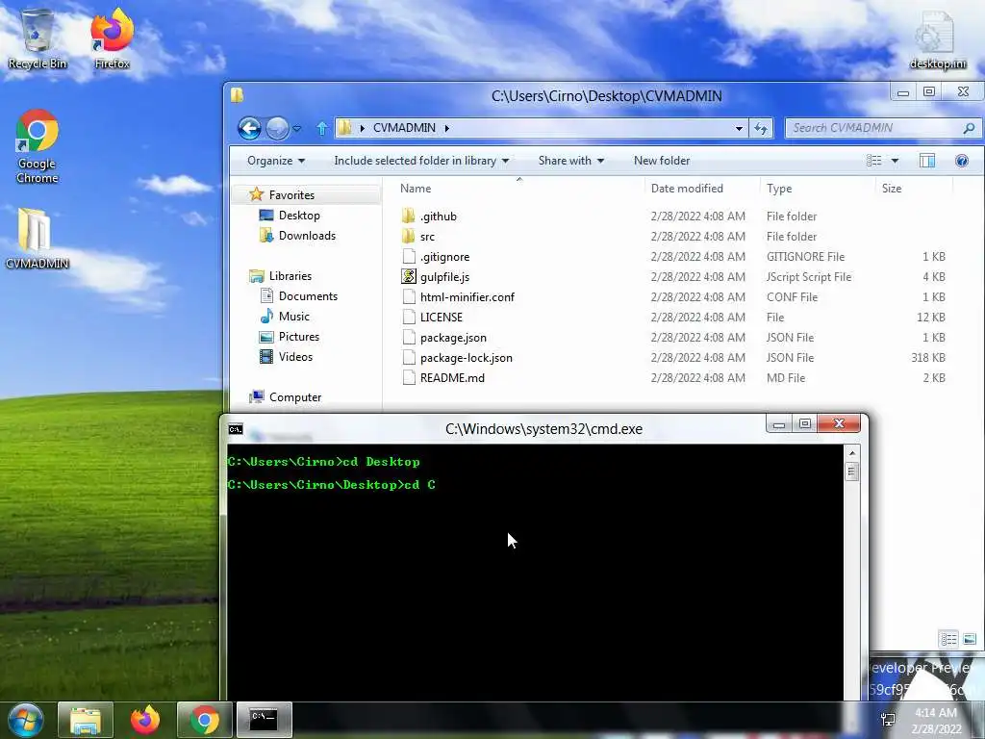Select the desktop.ini file on desktop
Screen dimensions: 985x739
click(x=937, y=38)
